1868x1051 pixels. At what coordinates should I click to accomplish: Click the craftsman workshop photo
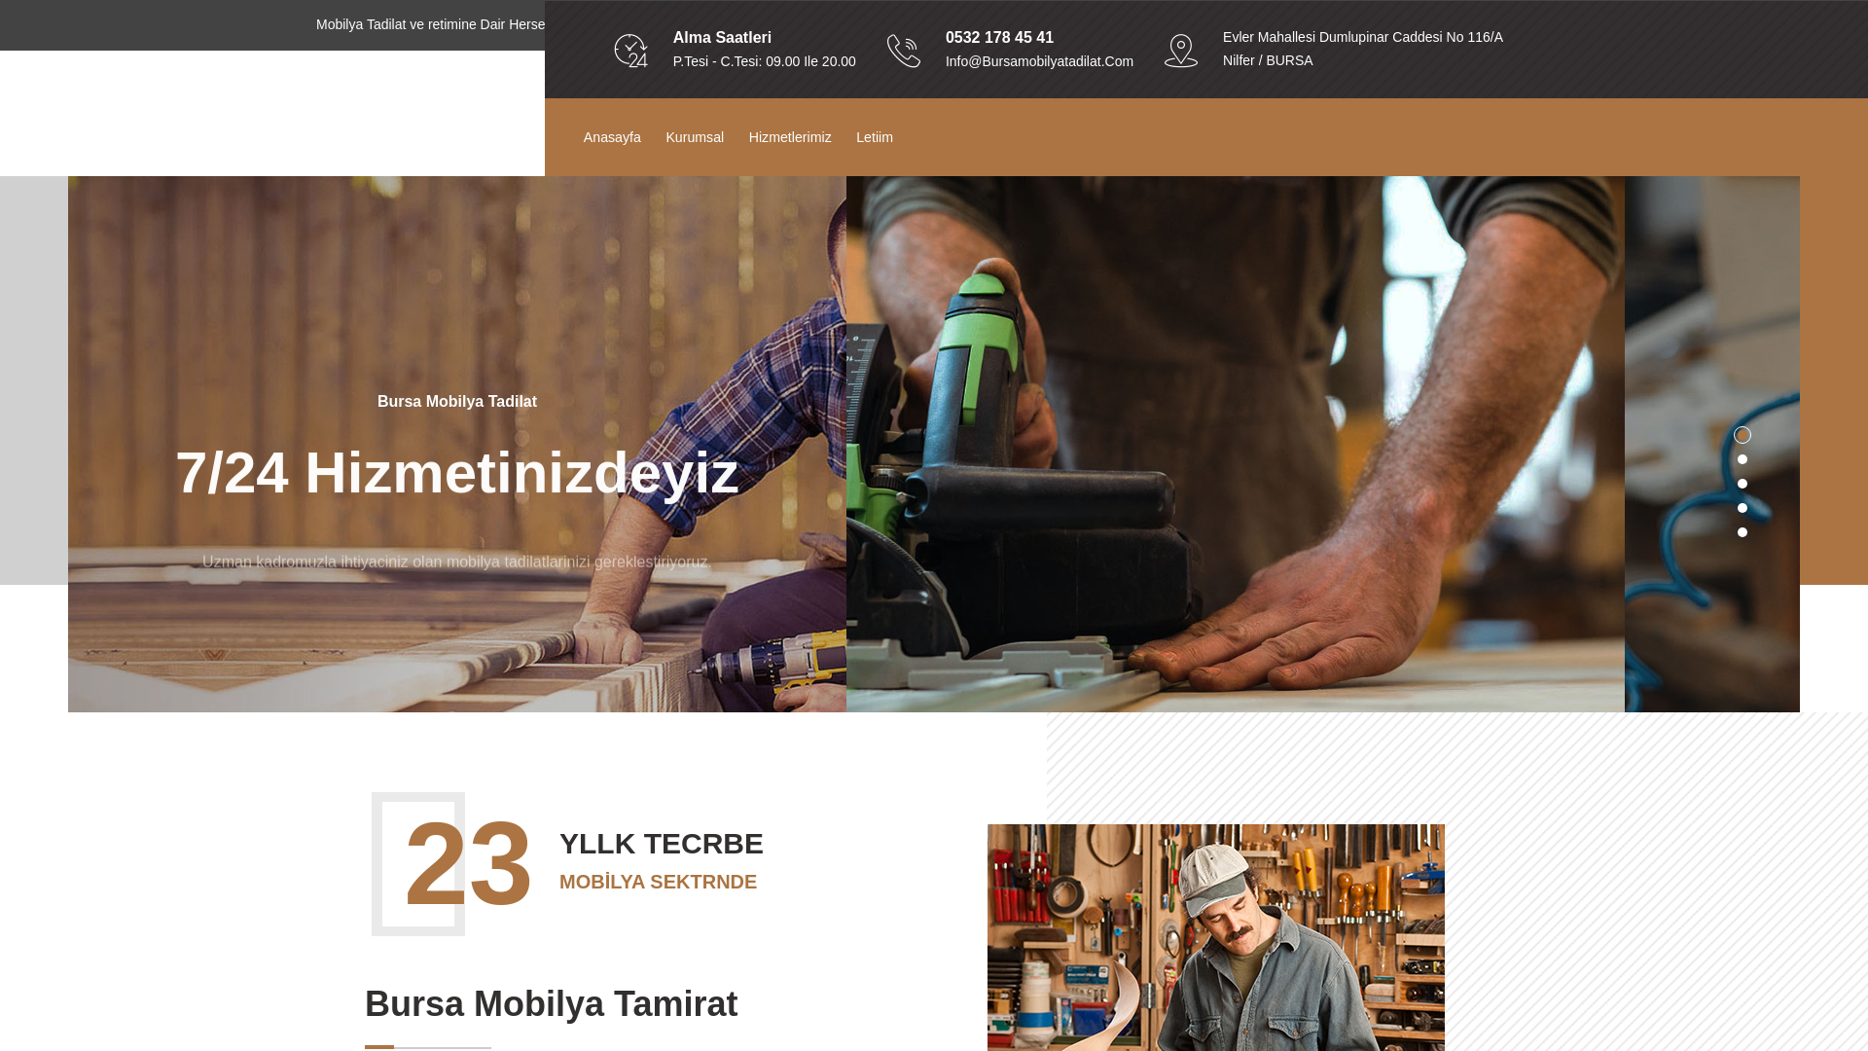coord(1216,937)
